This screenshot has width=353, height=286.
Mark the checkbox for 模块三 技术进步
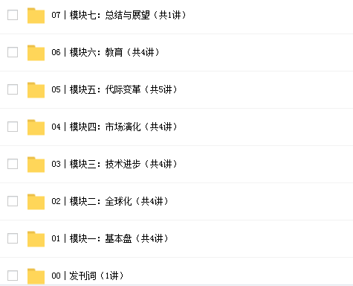13,164
